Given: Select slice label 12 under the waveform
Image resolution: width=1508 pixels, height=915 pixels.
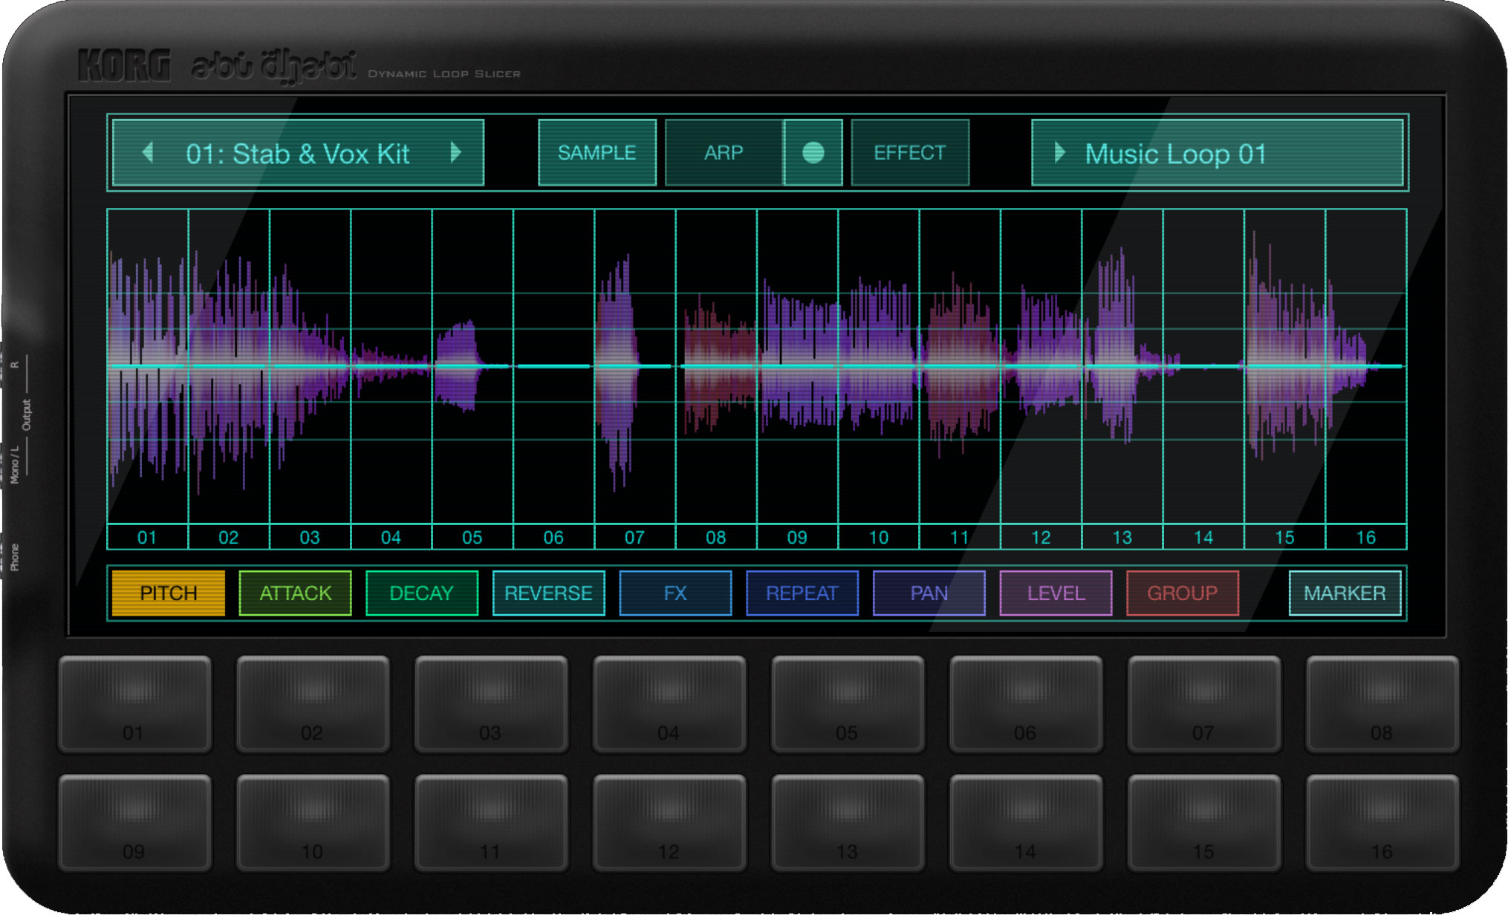Looking at the screenshot, I should tap(1041, 537).
